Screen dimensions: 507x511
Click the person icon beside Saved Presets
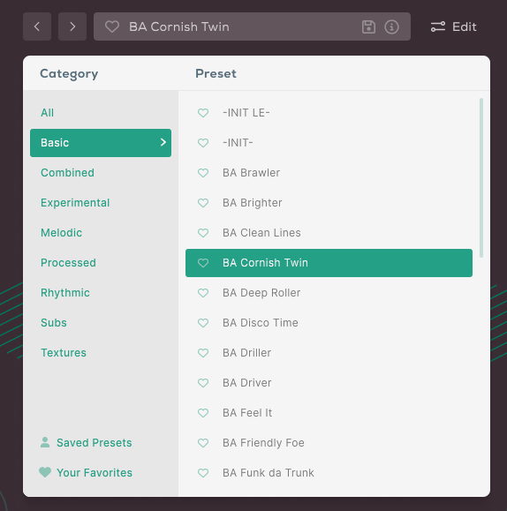[45, 442]
